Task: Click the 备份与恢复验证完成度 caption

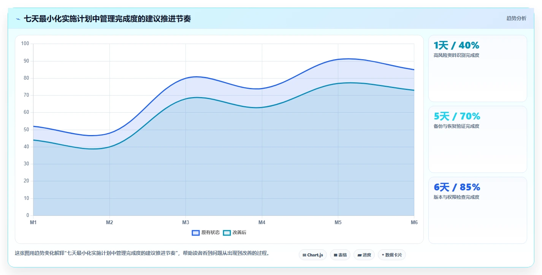Action: point(456,126)
